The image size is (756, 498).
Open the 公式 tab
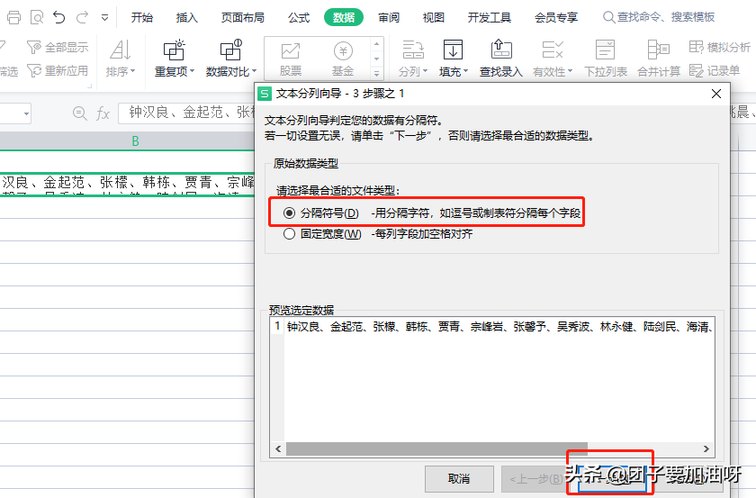[299, 18]
